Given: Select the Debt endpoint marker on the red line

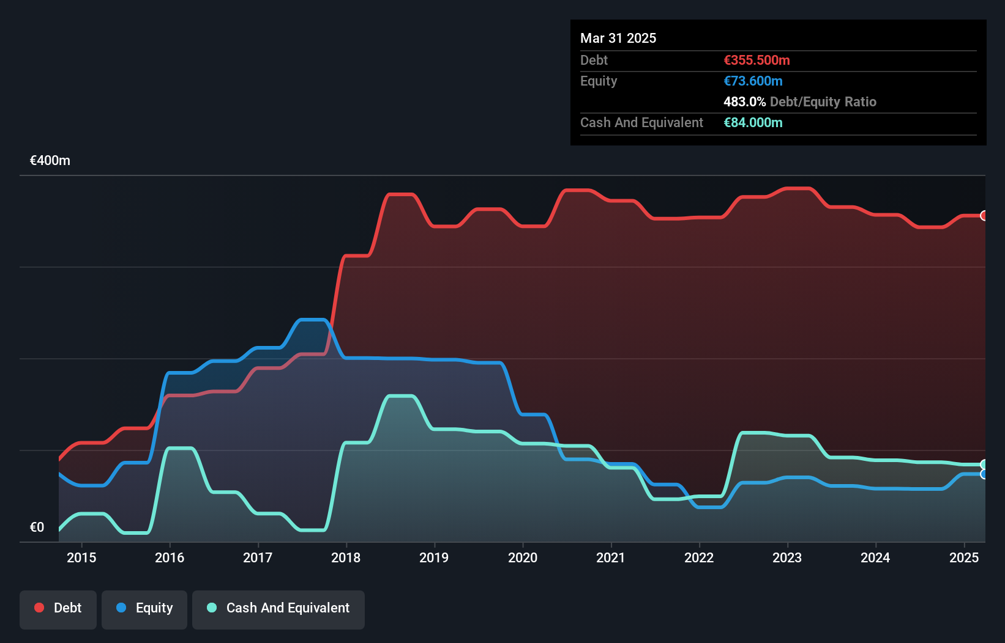Looking at the screenshot, I should click(984, 216).
